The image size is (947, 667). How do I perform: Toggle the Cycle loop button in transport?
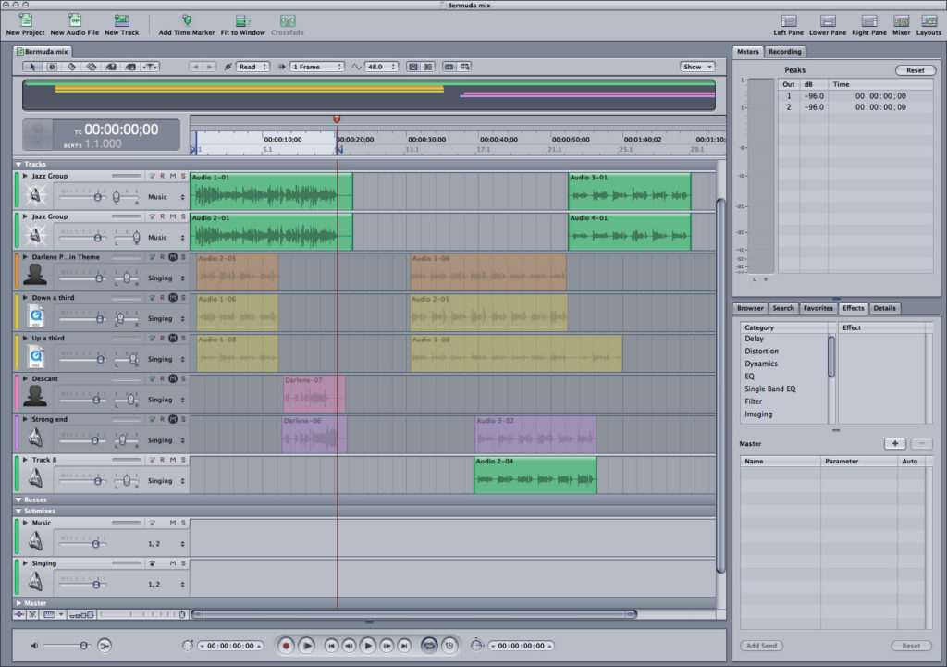click(429, 645)
